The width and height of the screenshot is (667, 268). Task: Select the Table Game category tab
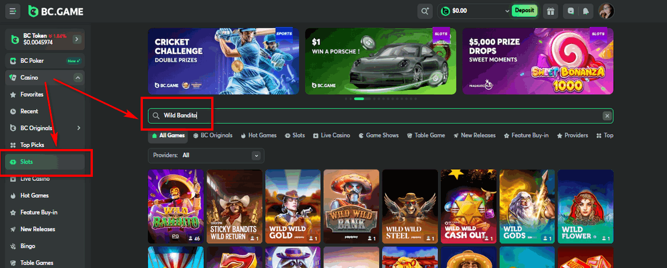coord(426,135)
